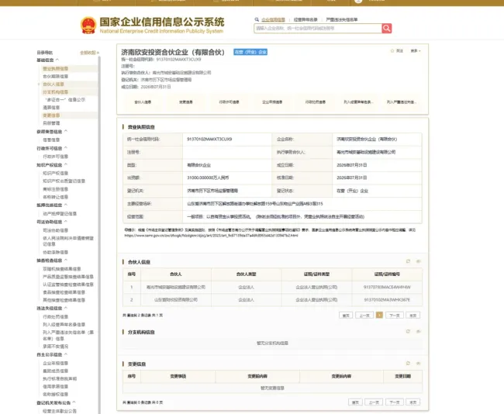Viewport: 504px width, 414px height.
Task: Click the 首页 button in partner pagination
Action: tap(346, 316)
